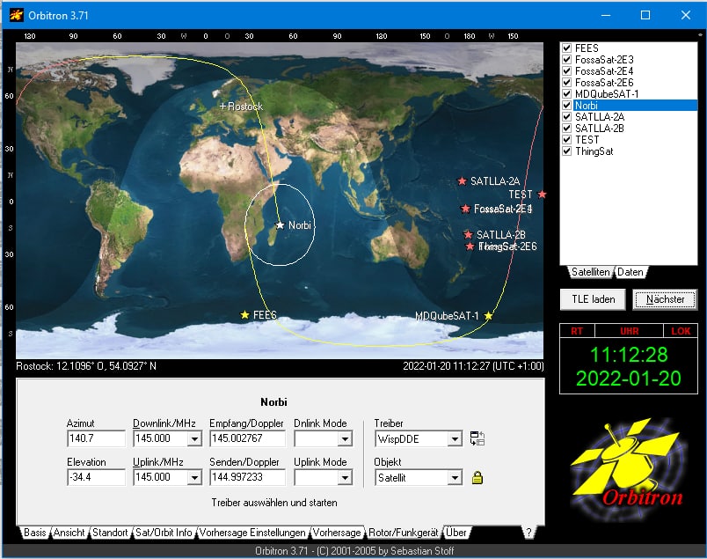Click the Rostock ground station cross marker
Screen dimensions: 707x559
(x=222, y=106)
